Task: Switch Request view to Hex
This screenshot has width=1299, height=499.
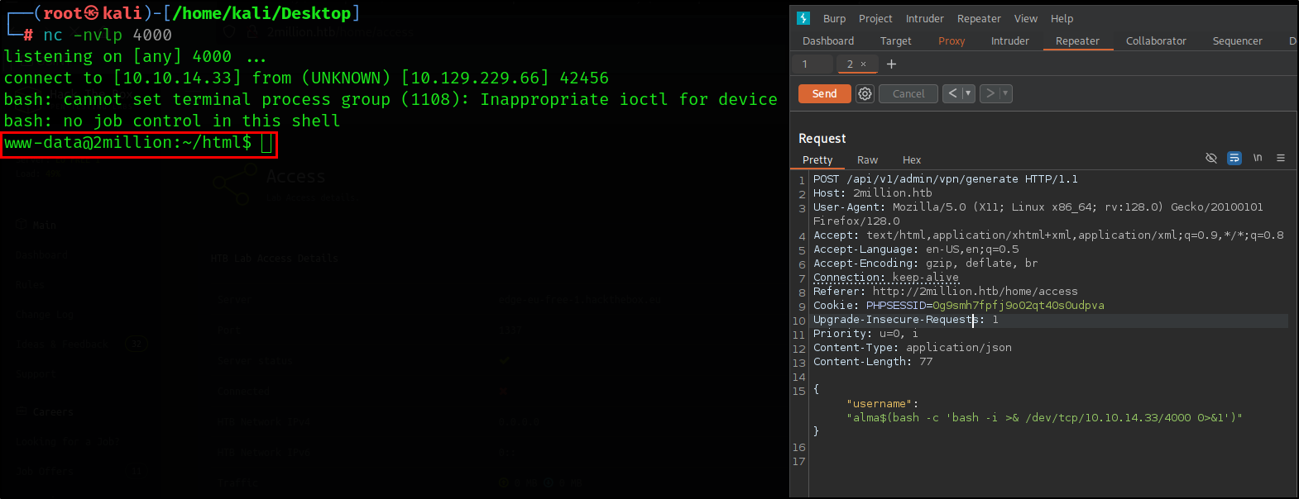Action: (x=912, y=159)
